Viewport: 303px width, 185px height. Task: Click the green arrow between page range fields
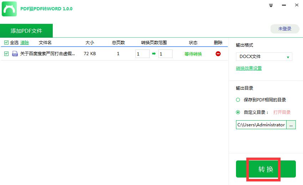[x=154, y=54]
